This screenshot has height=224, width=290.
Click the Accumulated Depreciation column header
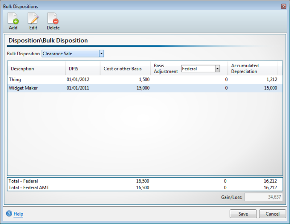click(x=244, y=69)
